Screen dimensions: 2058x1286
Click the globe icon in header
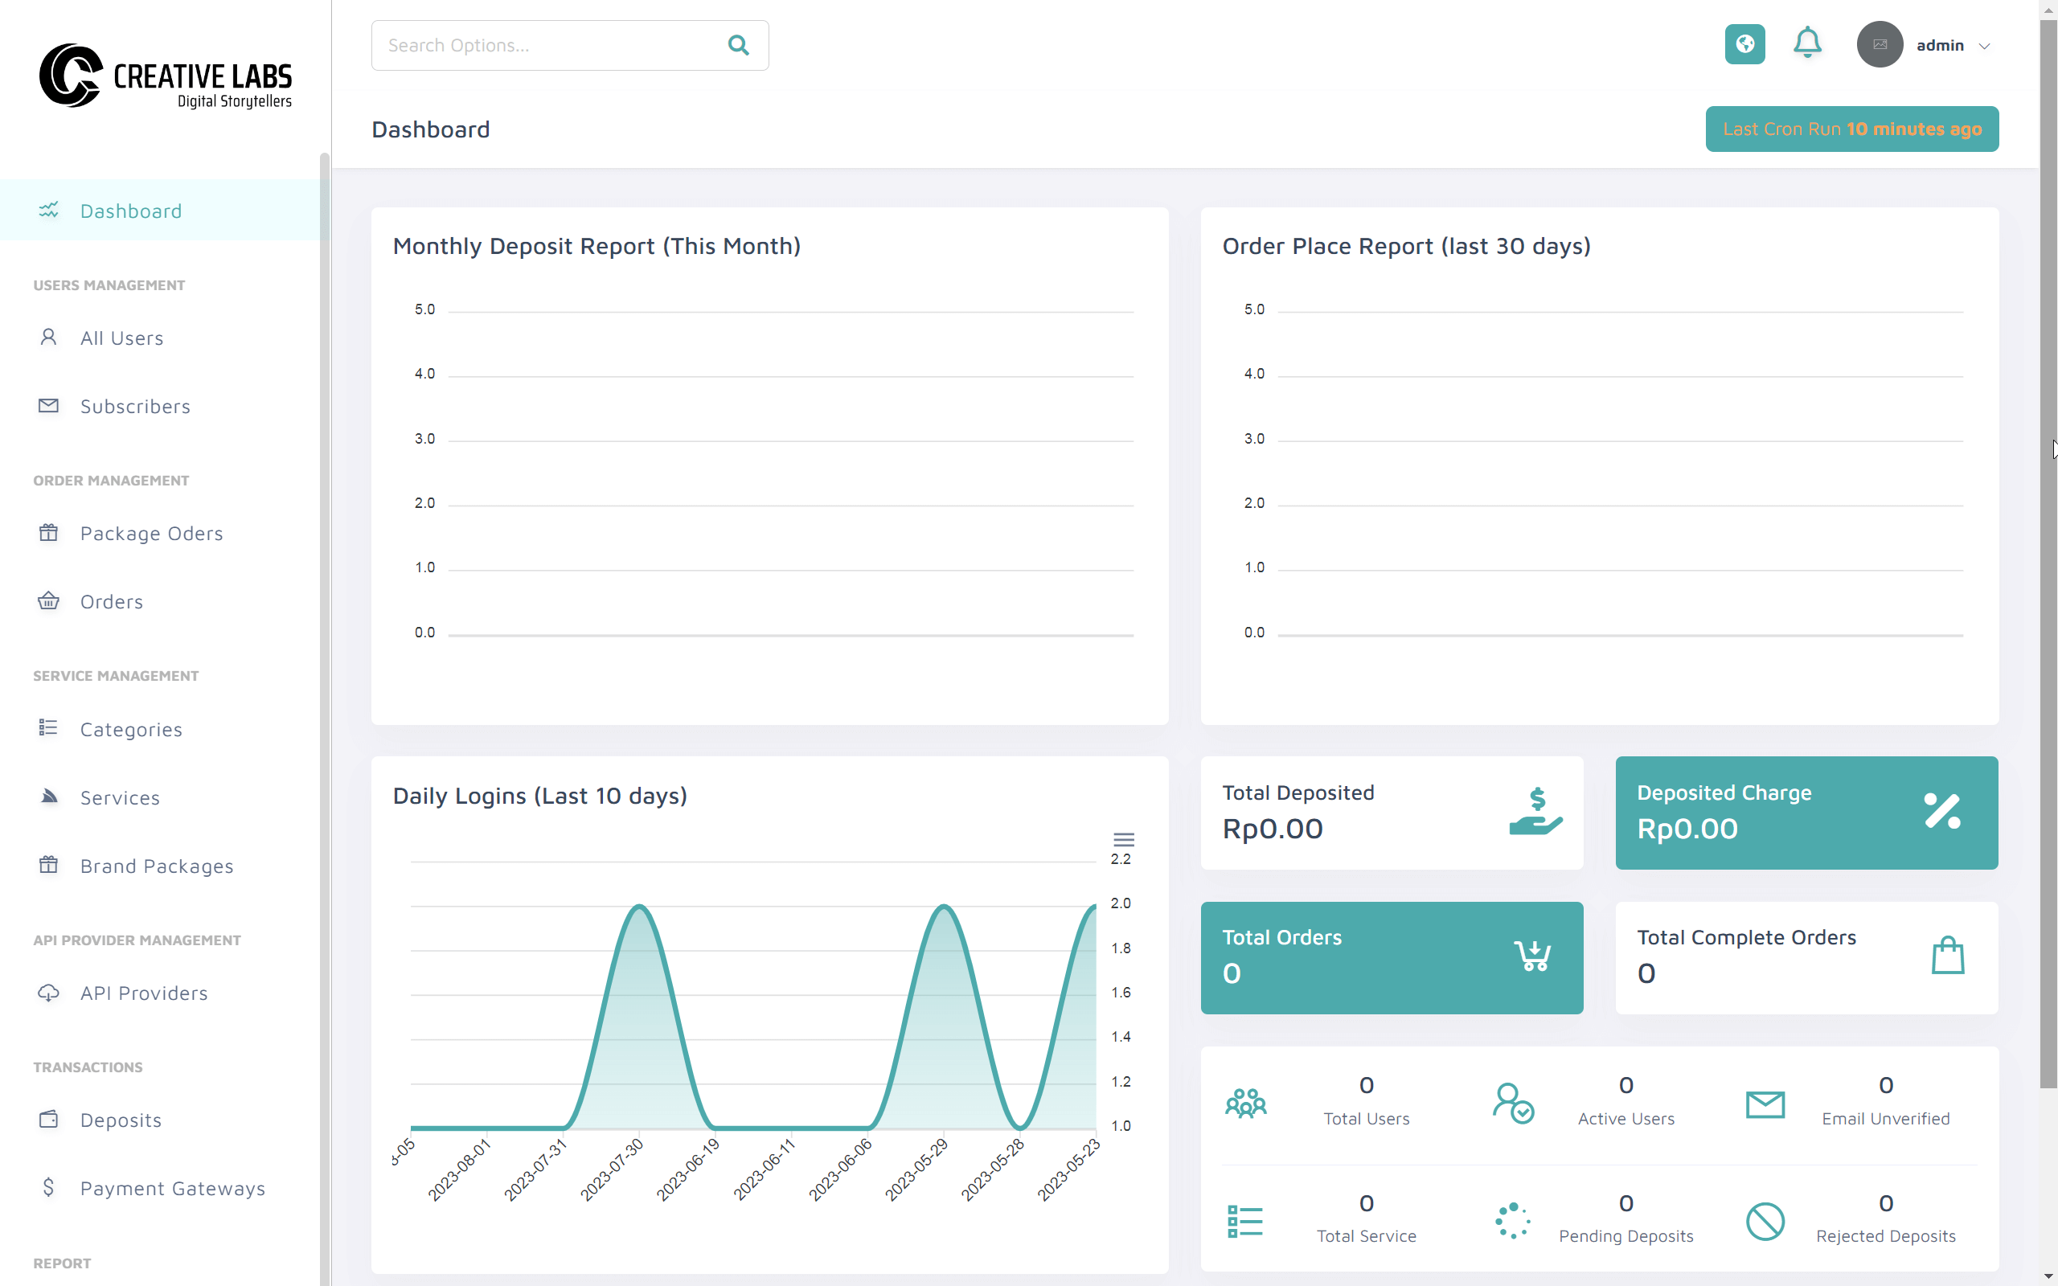pos(1744,44)
